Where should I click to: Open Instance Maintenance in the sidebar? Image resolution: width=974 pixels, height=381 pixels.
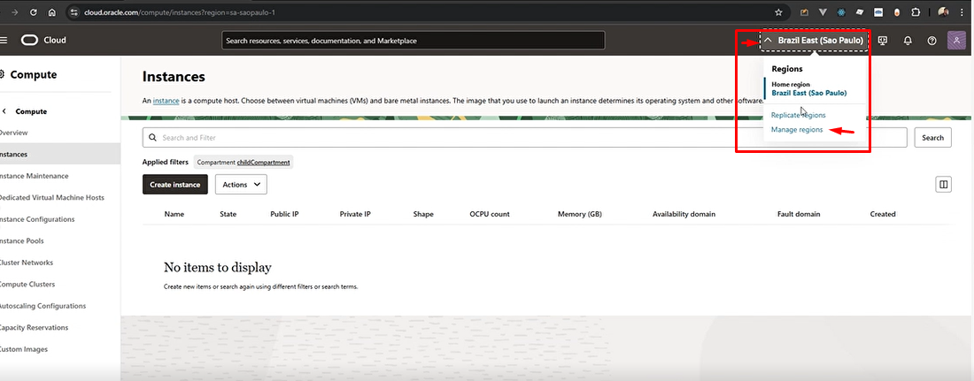(x=38, y=176)
